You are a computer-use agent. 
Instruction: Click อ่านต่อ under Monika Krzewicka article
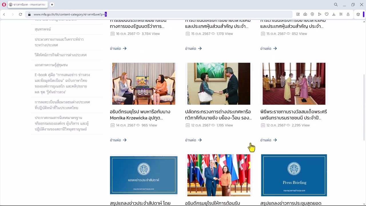[x=118, y=140]
